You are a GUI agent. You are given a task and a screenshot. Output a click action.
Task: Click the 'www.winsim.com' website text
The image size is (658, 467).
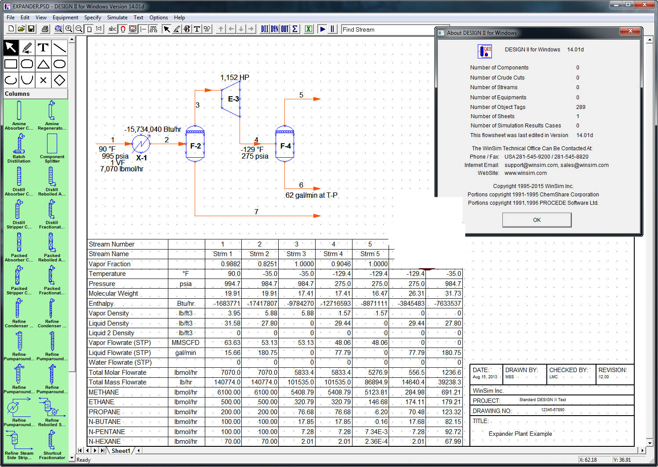pos(526,173)
